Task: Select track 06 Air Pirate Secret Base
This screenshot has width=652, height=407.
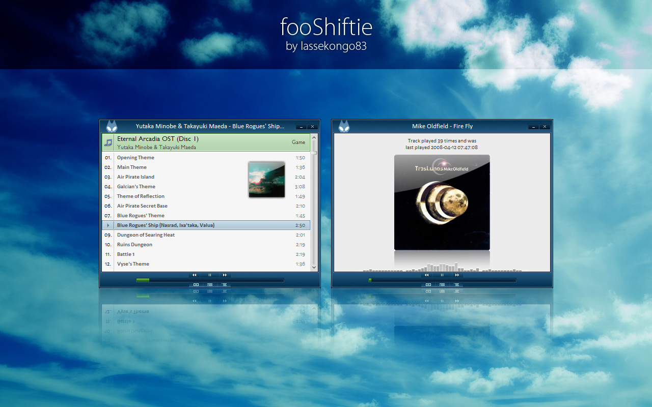Action: (x=206, y=206)
